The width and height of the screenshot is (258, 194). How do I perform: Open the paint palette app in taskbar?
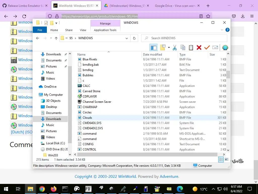coord(77,189)
